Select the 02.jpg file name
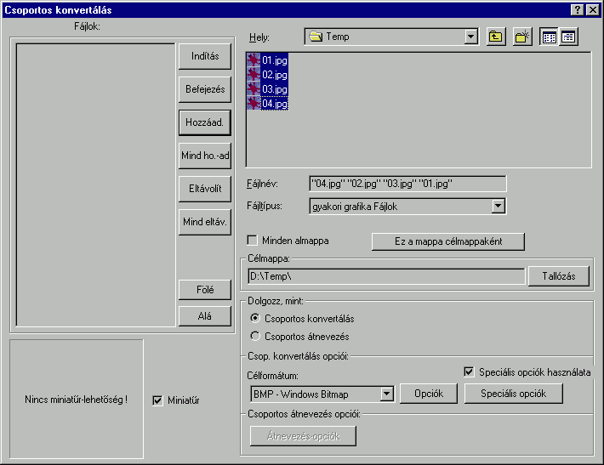The width and height of the screenshot is (604, 465). 275,74
